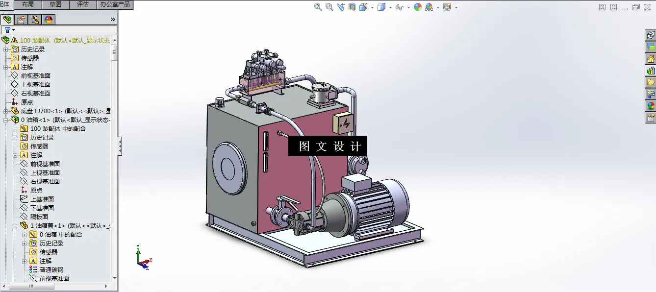
Task: Click Edit Appearance color ball icon
Action: pos(418,7)
